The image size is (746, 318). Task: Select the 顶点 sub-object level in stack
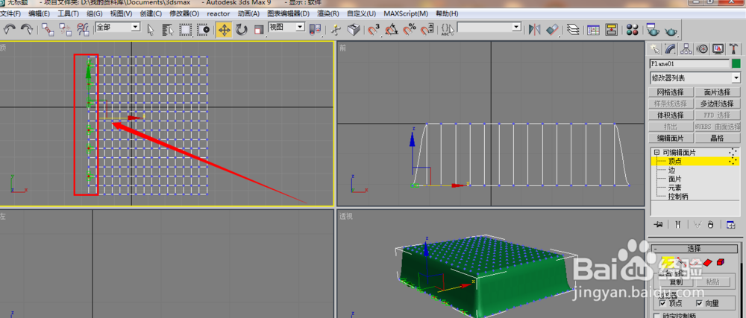[x=674, y=162]
